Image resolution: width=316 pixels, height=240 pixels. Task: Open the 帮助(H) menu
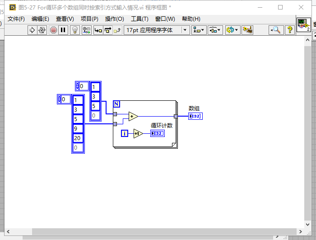point(191,19)
